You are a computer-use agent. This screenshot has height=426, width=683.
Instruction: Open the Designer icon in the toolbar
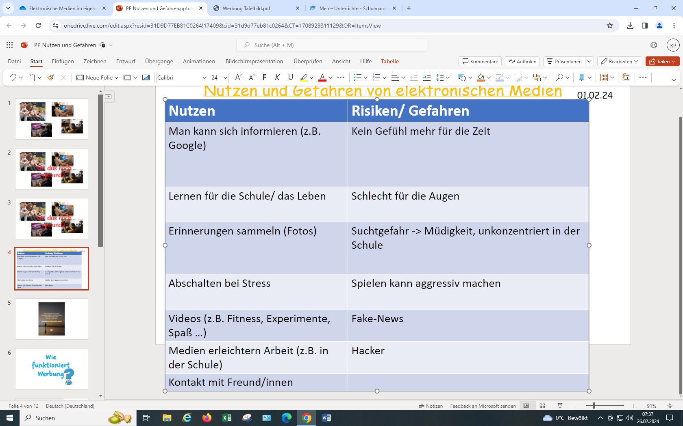tap(626, 77)
